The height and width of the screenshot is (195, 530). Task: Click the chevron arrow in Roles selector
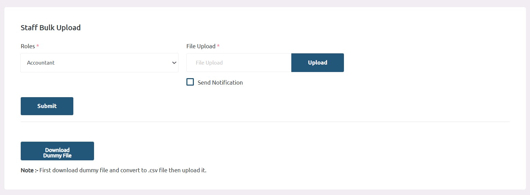tap(174, 63)
